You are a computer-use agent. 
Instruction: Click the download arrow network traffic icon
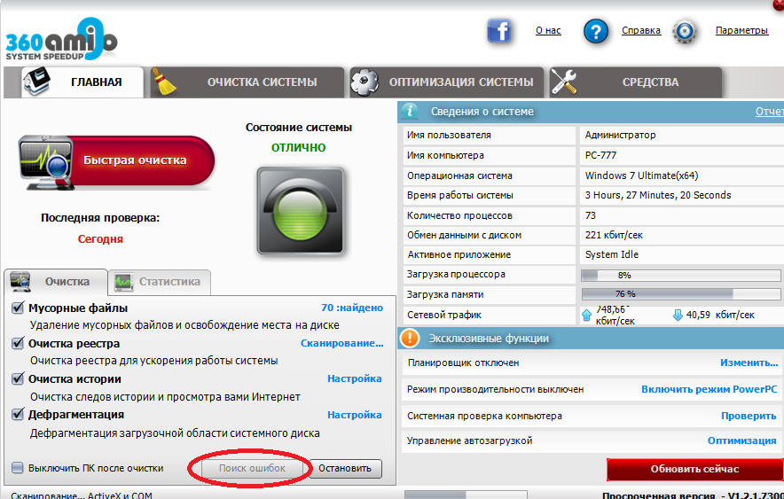click(678, 315)
